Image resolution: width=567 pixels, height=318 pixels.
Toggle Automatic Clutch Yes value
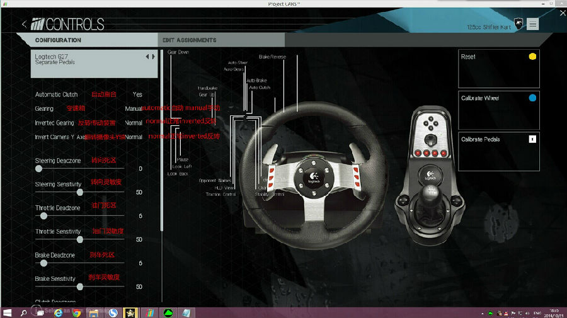(x=137, y=94)
